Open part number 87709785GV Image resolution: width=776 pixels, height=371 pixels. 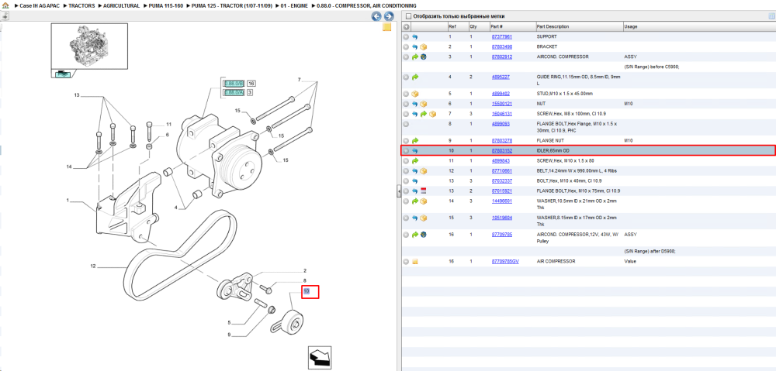pos(505,261)
